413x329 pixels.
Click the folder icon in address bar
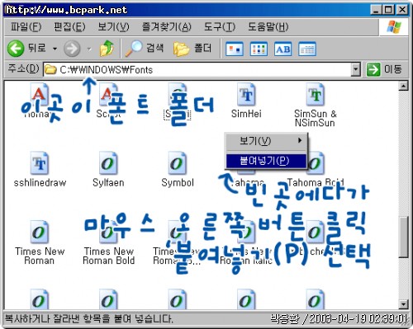click(50, 70)
